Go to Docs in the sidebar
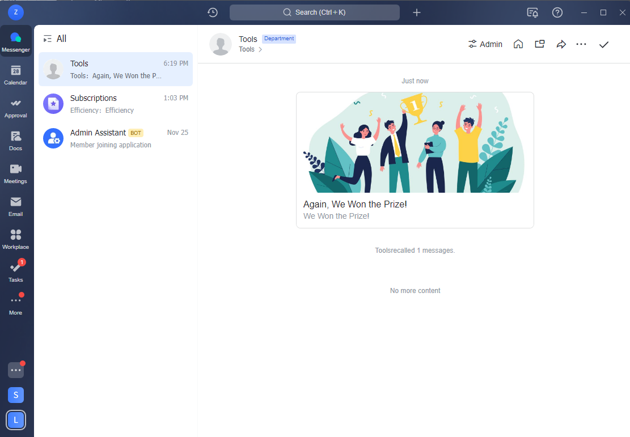This screenshot has width=630, height=437. (16, 140)
